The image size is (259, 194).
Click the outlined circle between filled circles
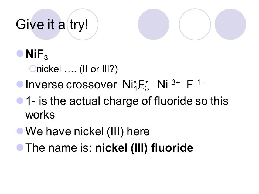pyautogui.click(x=195, y=24)
